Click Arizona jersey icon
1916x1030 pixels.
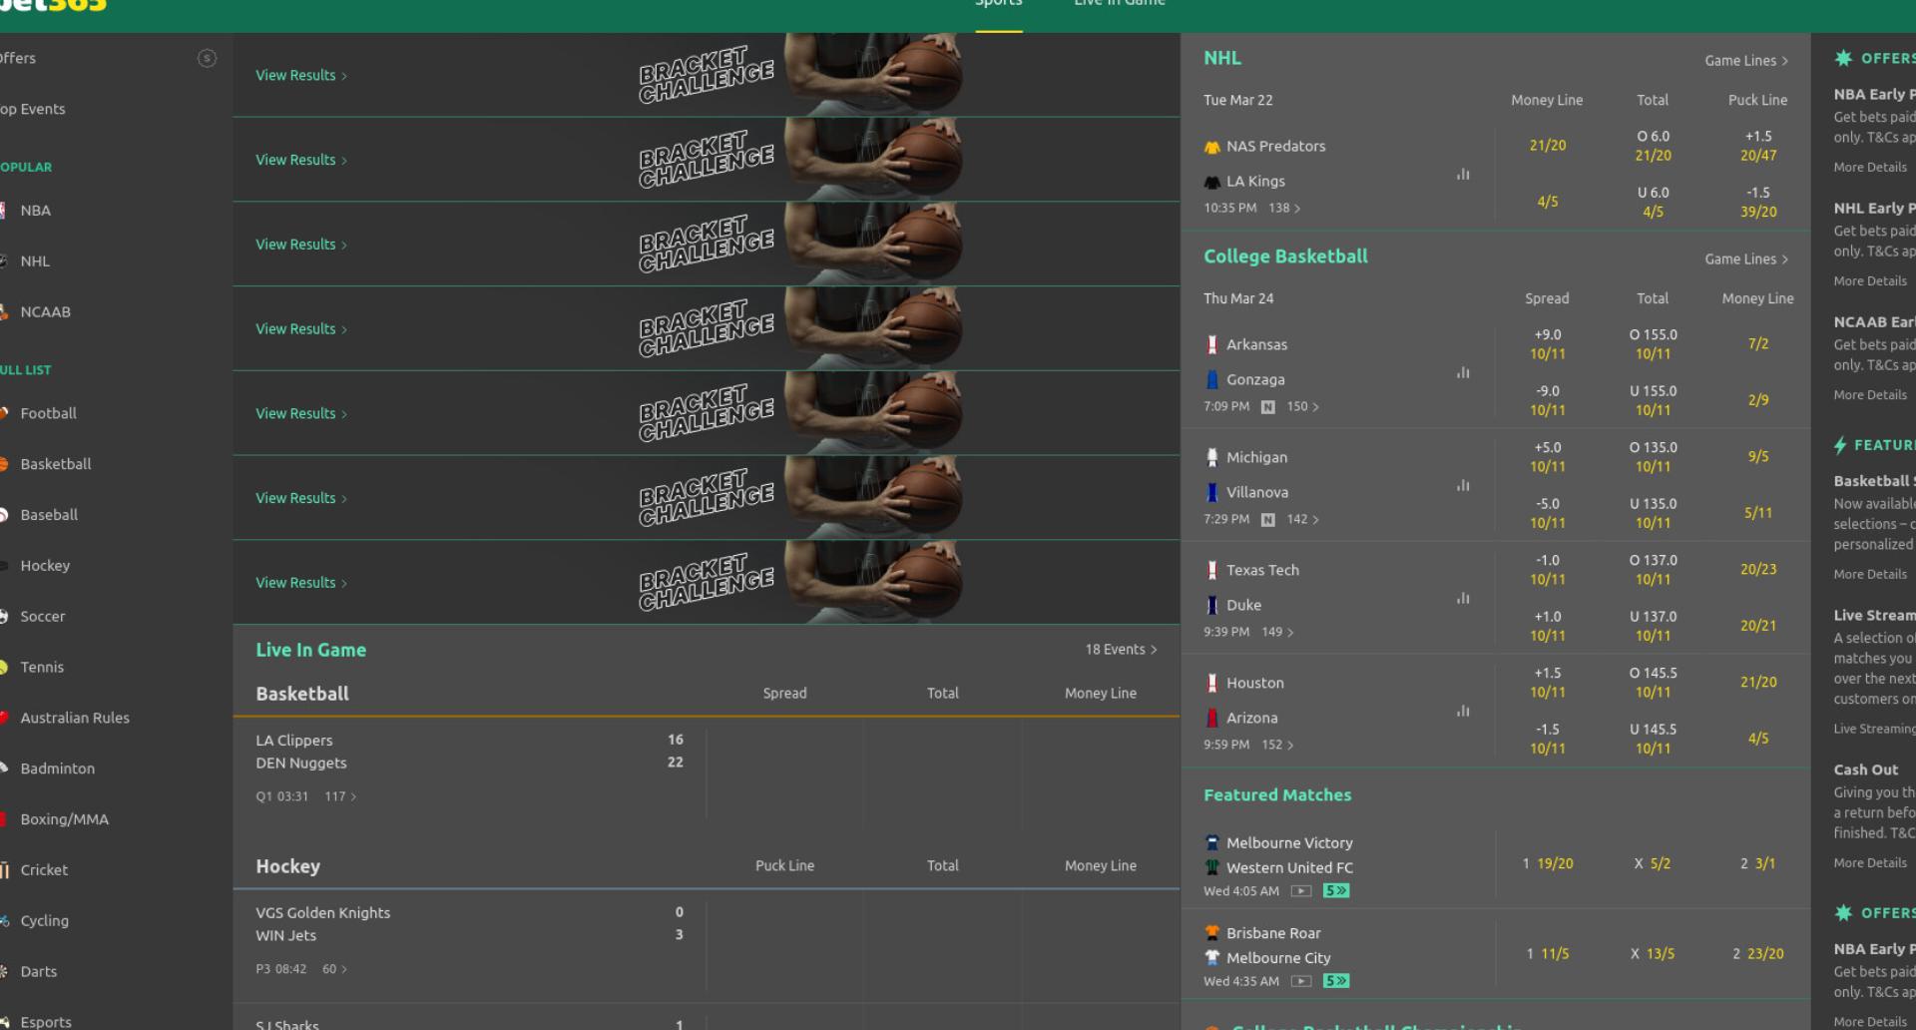tap(1212, 719)
